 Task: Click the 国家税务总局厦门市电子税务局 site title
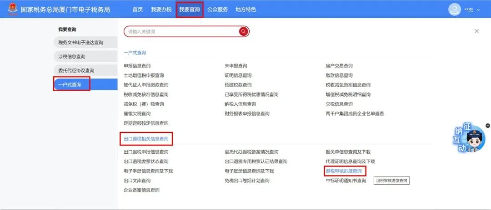tap(65, 10)
